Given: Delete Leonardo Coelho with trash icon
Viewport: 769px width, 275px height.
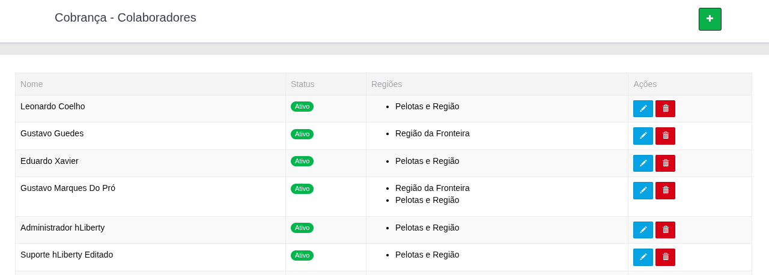Looking at the screenshot, I should [665, 109].
